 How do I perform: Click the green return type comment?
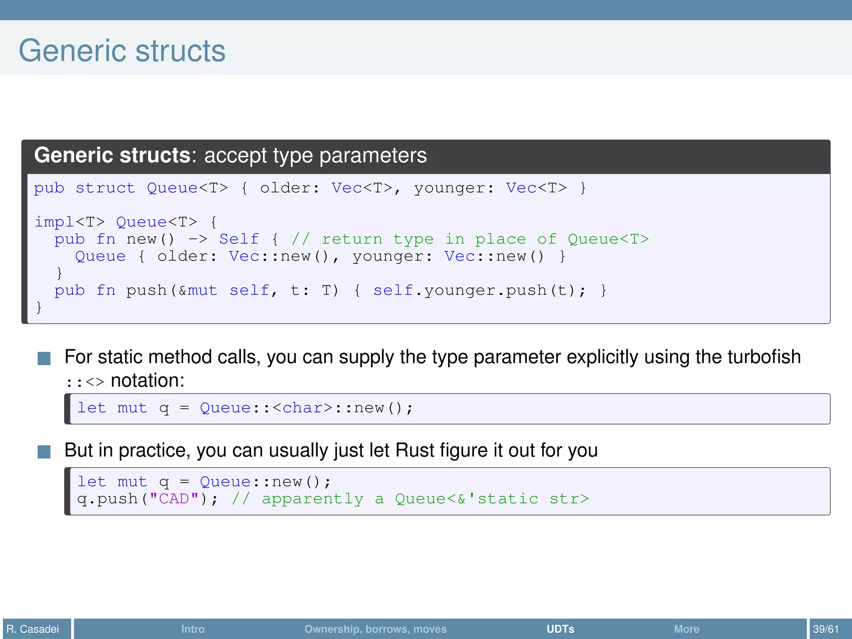pyautogui.click(x=470, y=239)
